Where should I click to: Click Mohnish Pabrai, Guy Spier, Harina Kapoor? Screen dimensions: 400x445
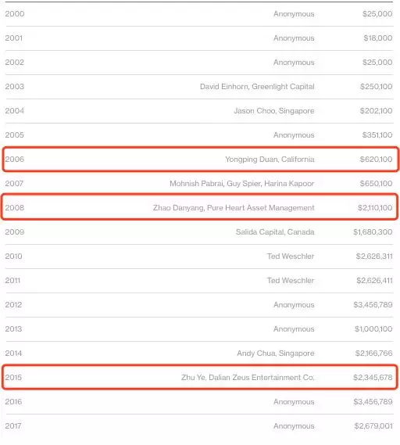242,184
